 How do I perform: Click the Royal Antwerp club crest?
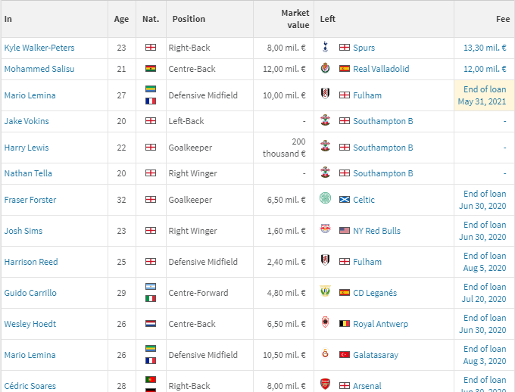[325, 323]
